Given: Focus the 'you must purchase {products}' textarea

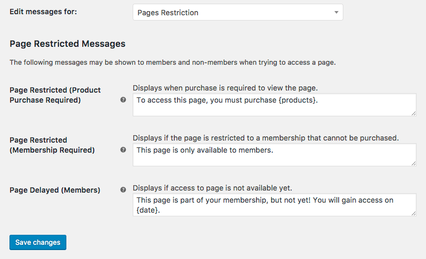Looking at the screenshot, I should click(274, 105).
